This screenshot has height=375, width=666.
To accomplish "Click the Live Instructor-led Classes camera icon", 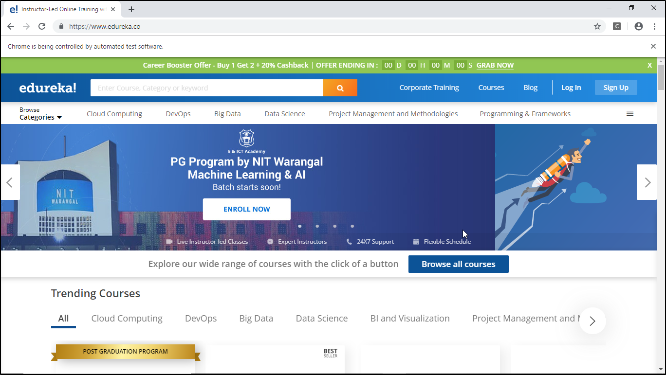I will [x=169, y=242].
